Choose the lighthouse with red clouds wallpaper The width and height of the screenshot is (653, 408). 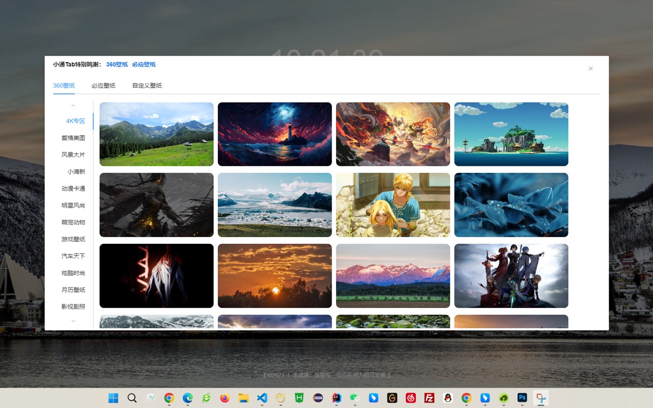click(275, 134)
